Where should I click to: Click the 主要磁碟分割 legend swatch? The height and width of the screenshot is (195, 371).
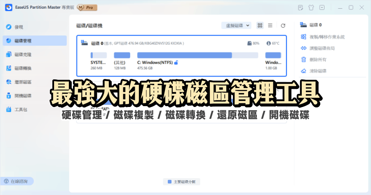click(169, 182)
